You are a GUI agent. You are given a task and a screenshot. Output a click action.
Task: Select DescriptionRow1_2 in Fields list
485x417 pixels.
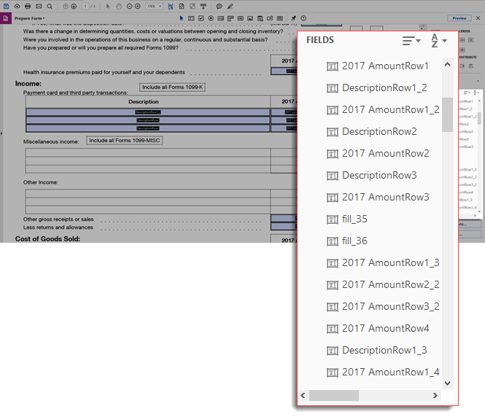(377, 87)
